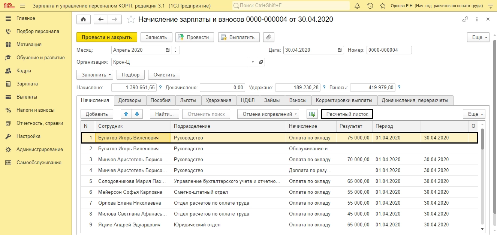Add document to favorites with star icon
The image size is (497, 235).
(131, 19)
